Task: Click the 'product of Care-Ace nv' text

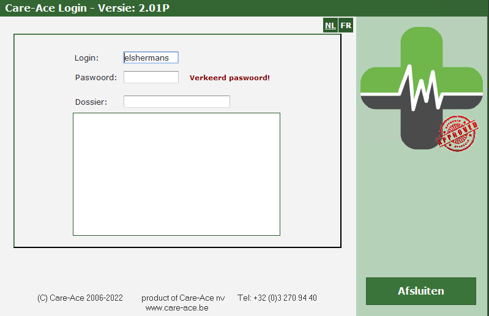Action: pos(183,298)
